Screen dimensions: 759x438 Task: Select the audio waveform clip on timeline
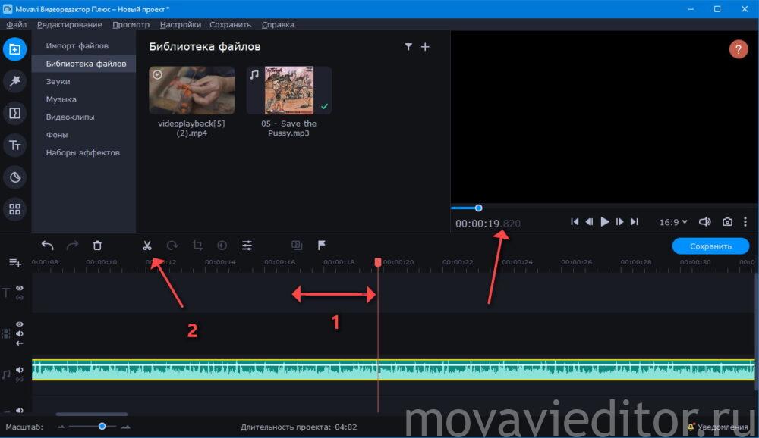click(393, 370)
